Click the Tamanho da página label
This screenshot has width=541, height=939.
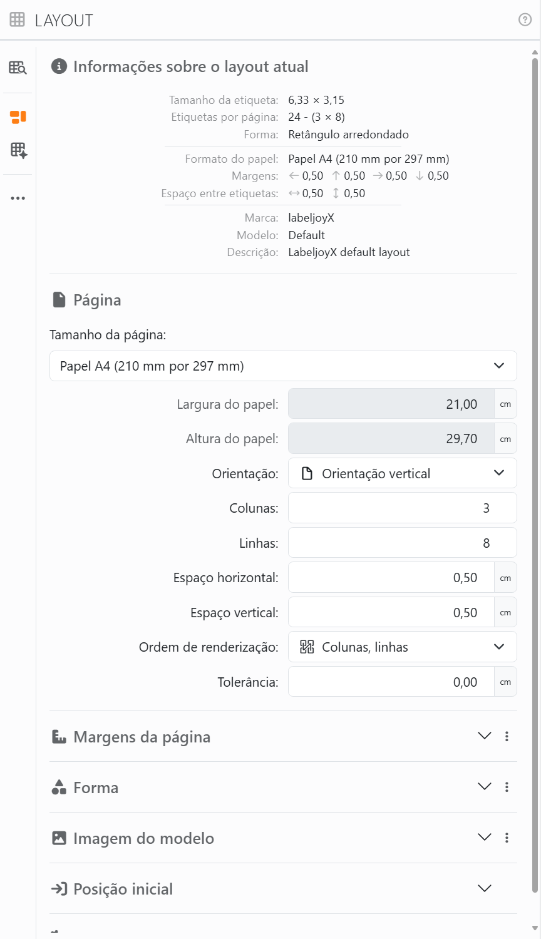click(108, 335)
